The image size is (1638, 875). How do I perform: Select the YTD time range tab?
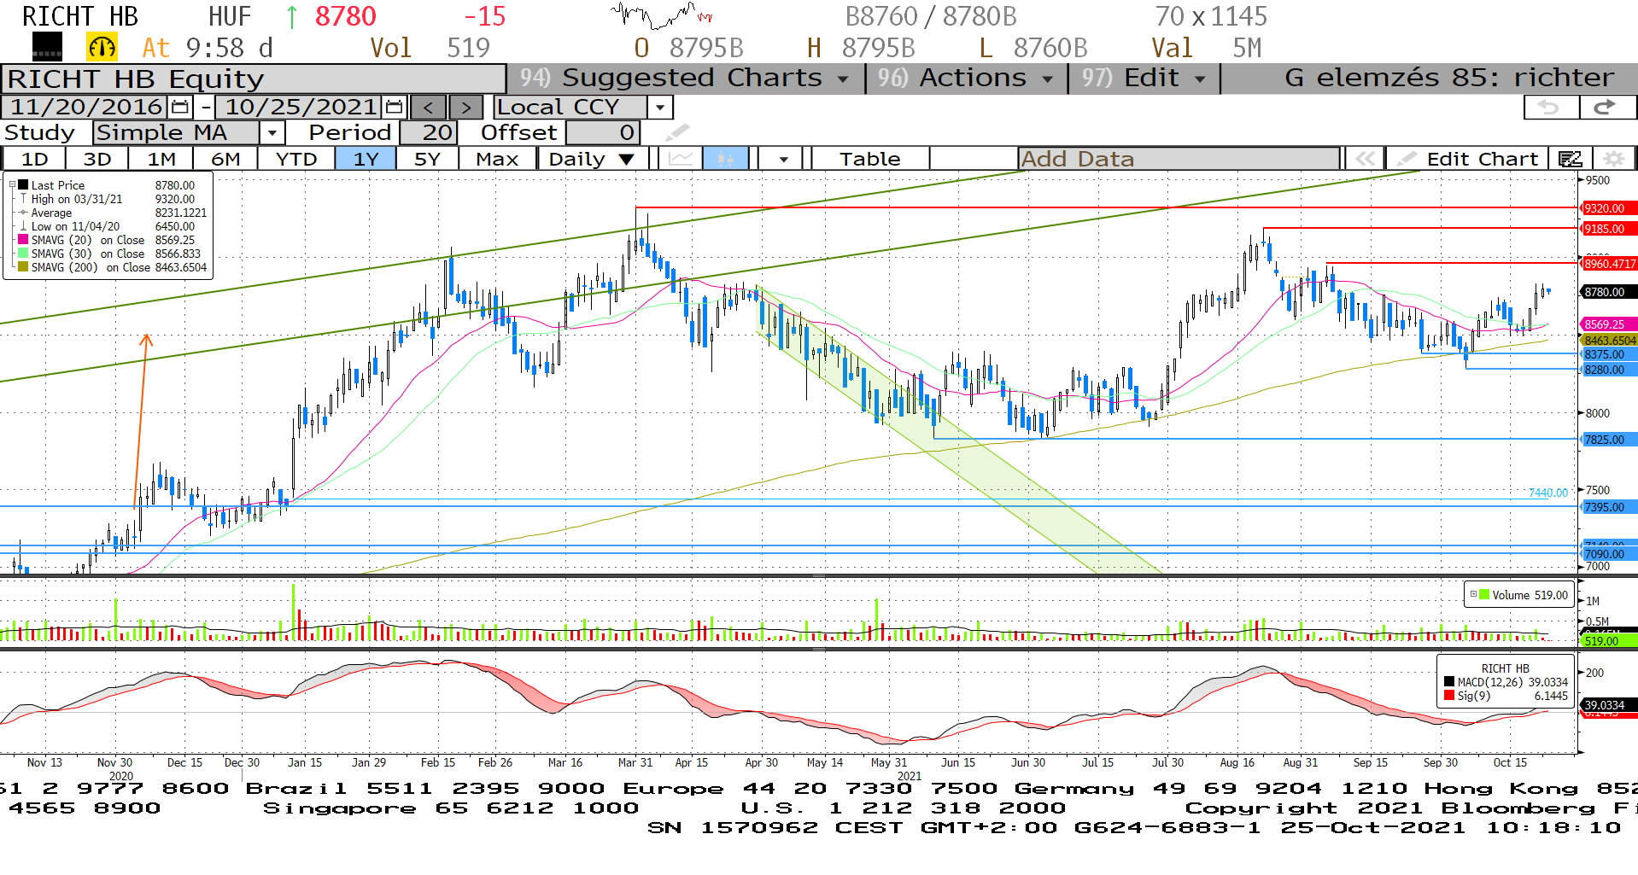click(296, 159)
